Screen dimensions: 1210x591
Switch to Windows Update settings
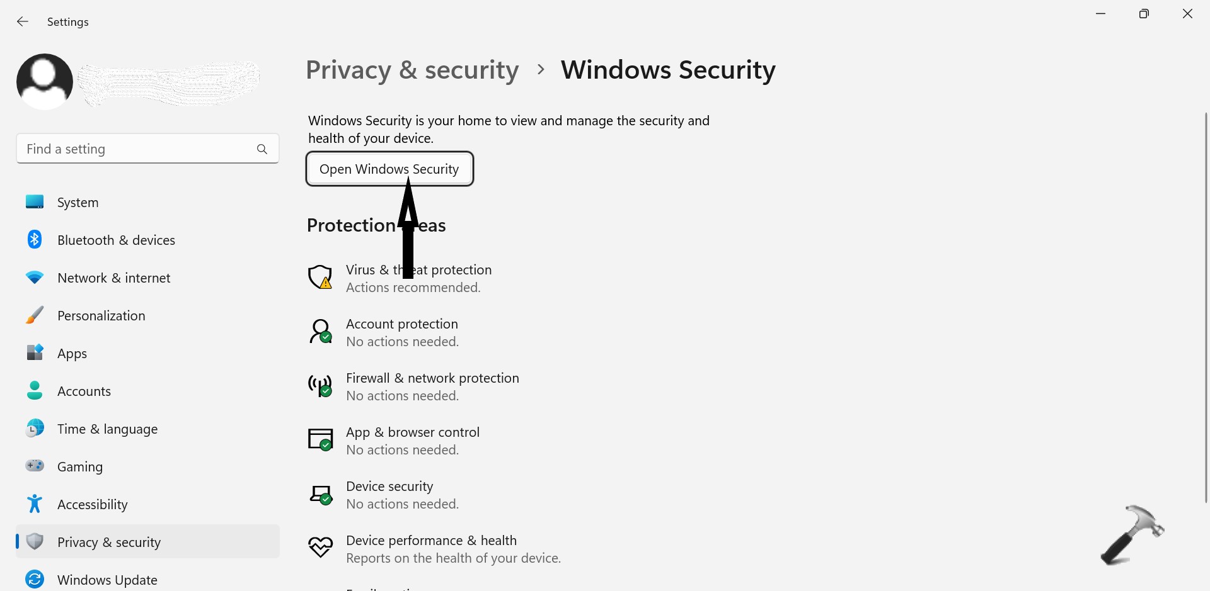click(x=107, y=580)
